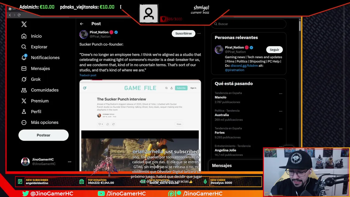Open options dots for Angelina Jolie trend
This screenshot has width=350, height=197.
[x=281, y=147]
